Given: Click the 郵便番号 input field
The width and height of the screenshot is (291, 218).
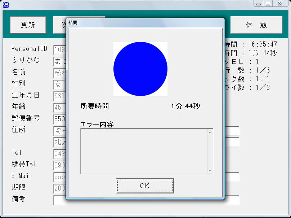Looking at the screenshot, I should pos(59,119).
